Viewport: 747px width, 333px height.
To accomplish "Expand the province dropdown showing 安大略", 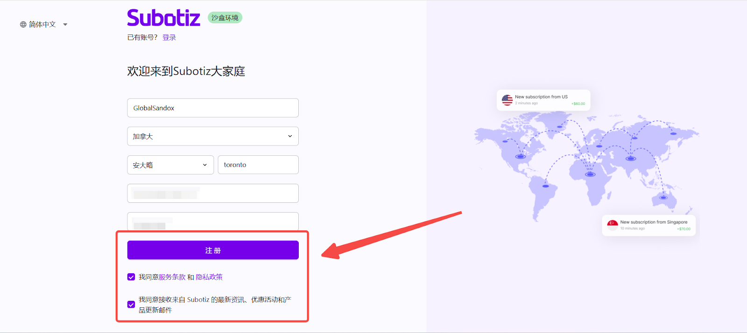I will 170,165.
